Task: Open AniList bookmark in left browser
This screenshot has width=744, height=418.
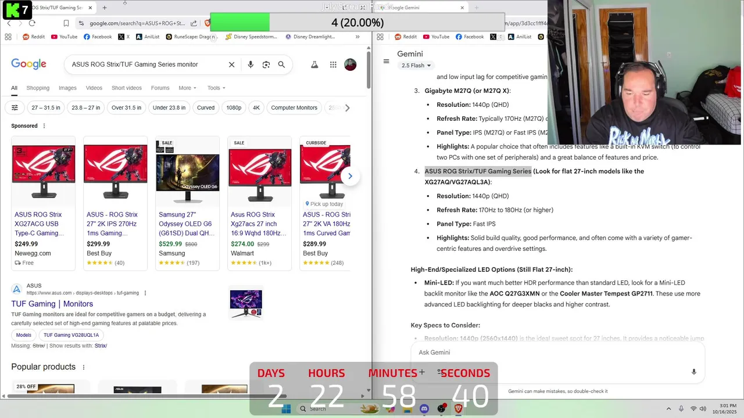Action: click(148, 37)
